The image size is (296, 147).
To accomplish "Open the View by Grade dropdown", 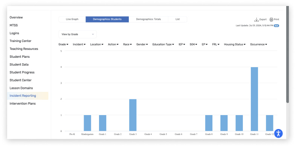I will point(78,34).
